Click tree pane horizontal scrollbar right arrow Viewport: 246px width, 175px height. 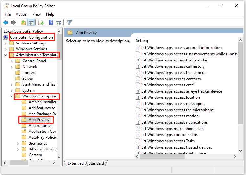54,163
